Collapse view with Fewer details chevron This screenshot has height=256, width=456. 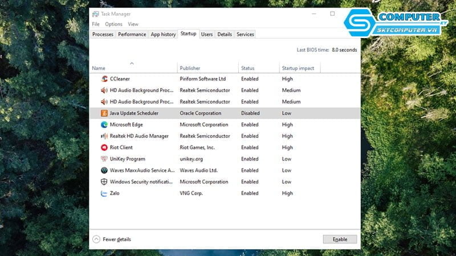(x=96, y=240)
